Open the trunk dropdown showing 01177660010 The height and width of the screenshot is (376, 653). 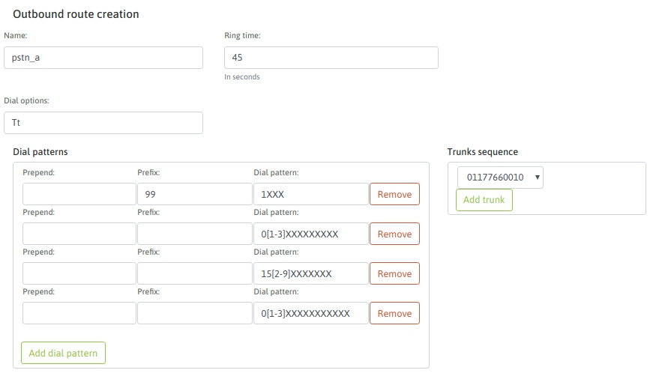click(500, 178)
